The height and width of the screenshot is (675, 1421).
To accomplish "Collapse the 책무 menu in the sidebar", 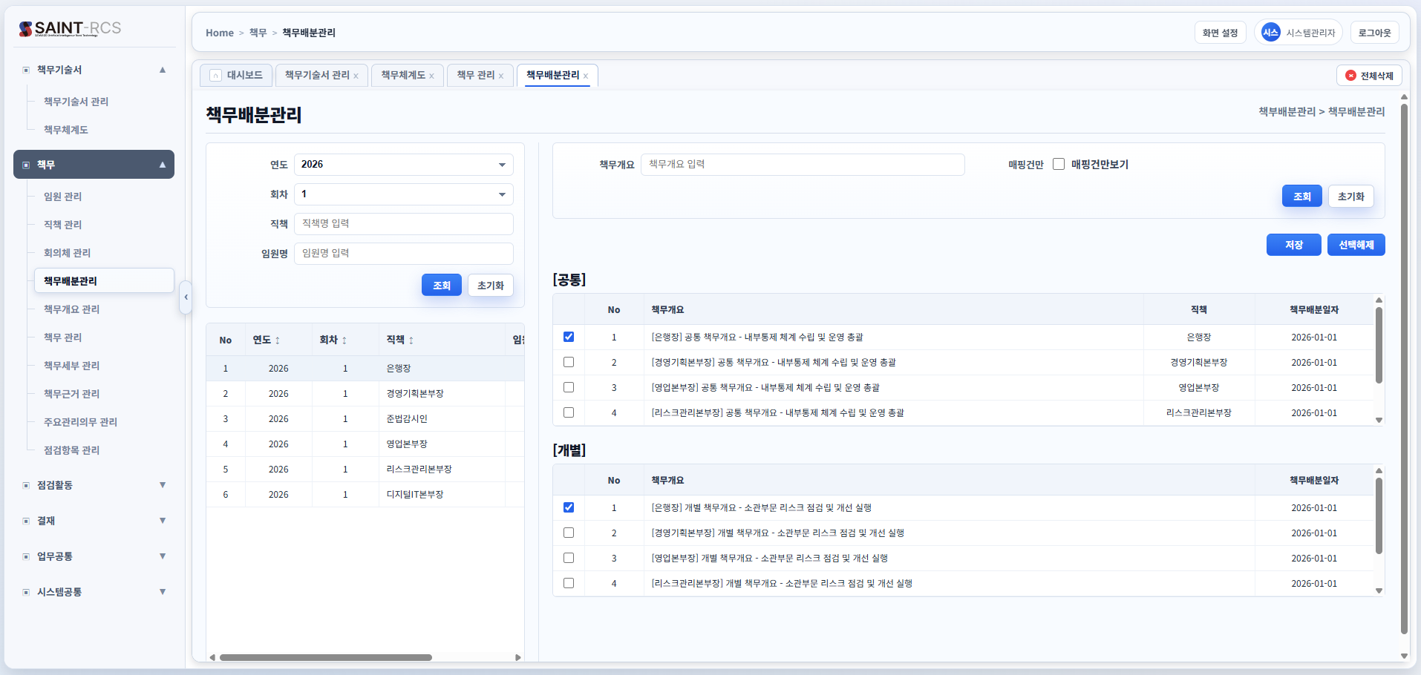I will 163,164.
